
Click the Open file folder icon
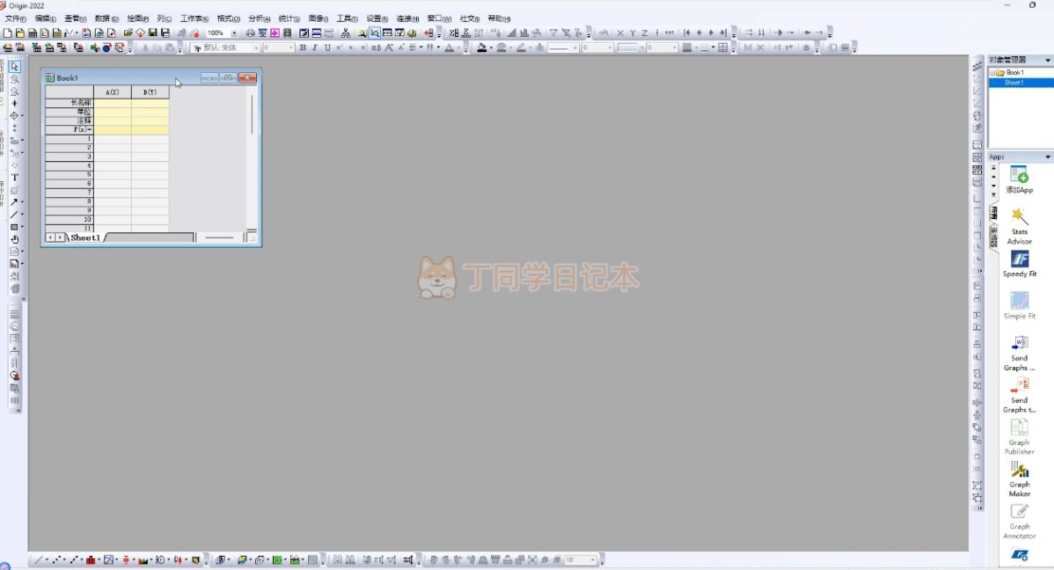pyautogui.click(x=128, y=33)
